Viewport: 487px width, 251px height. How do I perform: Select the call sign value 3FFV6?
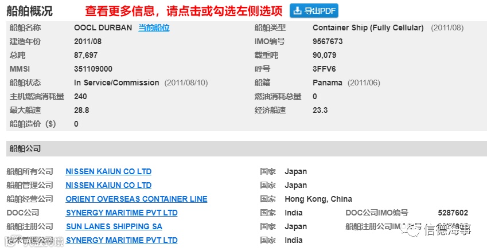[324, 69]
